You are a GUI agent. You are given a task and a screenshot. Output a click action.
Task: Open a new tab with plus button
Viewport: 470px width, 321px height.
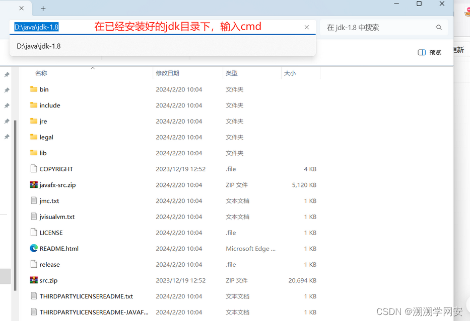click(43, 9)
